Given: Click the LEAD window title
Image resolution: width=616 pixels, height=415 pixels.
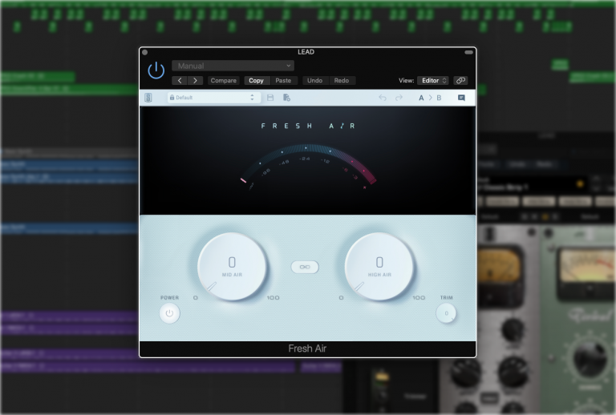Looking at the screenshot, I should [x=306, y=52].
